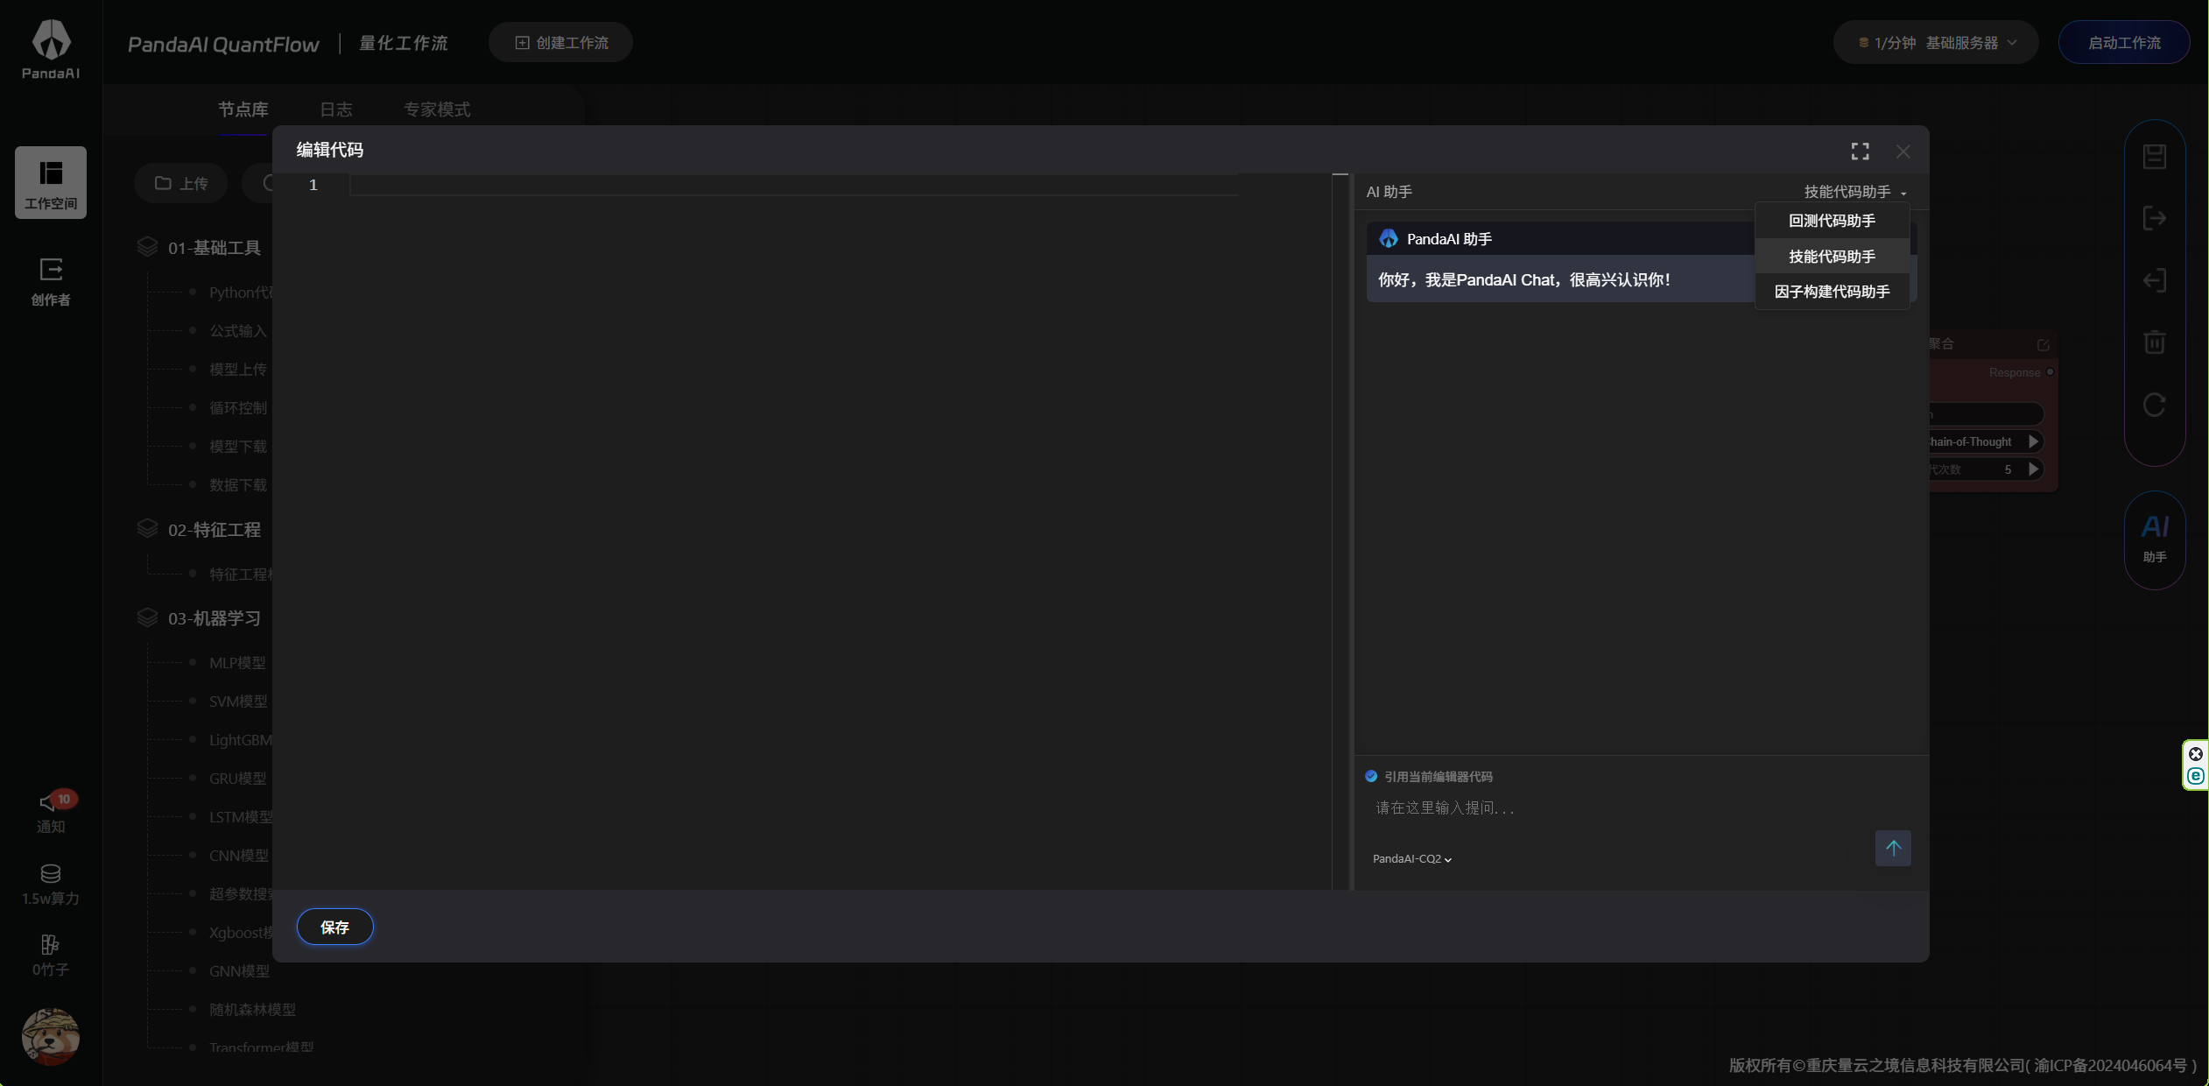
Task: Collapse the 技能代码助手 assistant type dropdown
Action: [1854, 192]
